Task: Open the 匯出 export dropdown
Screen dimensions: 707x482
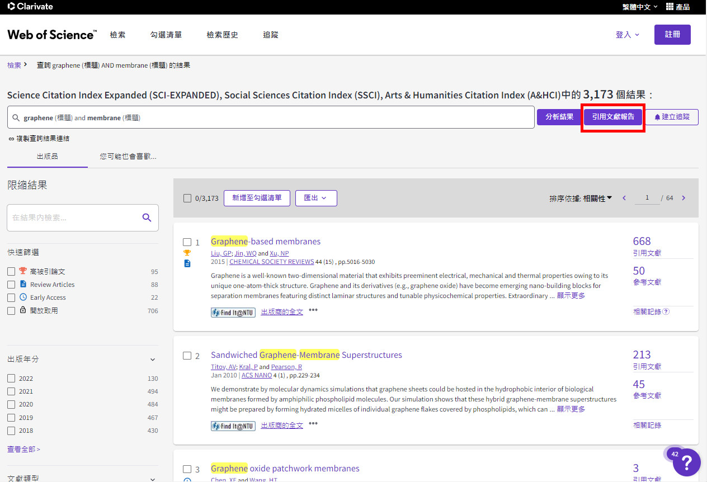Action: (x=316, y=198)
